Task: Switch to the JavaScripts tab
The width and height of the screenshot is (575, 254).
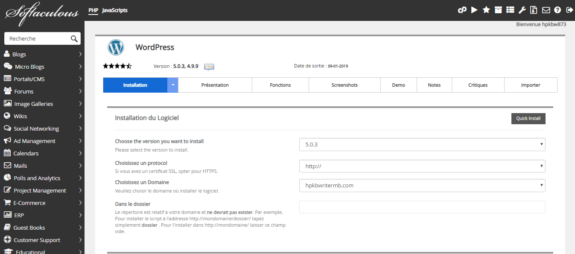Action: click(115, 10)
